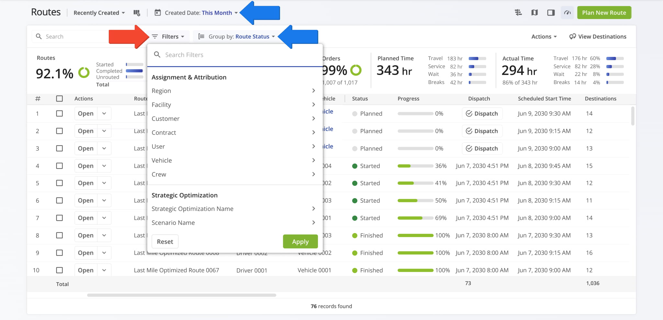Screen dimensions: 663x320
Task: Check the checkbox for row 10
Action: (x=59, y=270)
